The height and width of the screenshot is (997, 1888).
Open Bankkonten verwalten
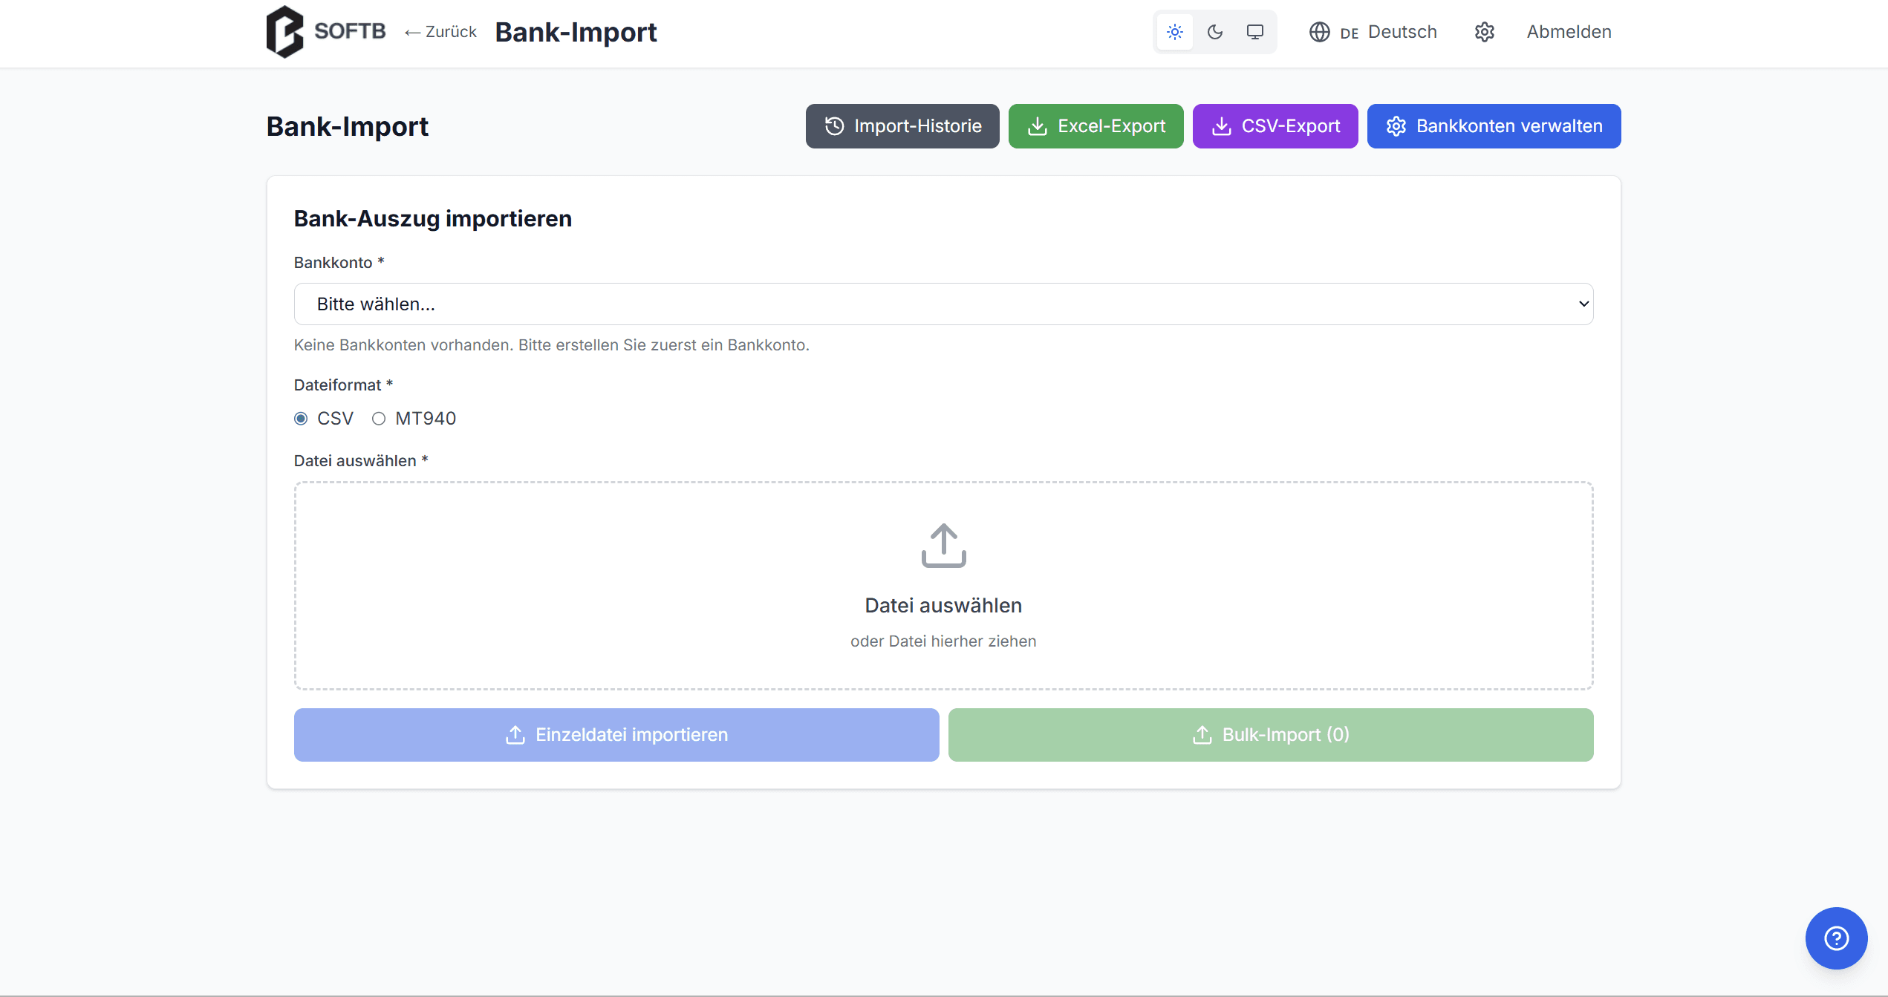1494,126
